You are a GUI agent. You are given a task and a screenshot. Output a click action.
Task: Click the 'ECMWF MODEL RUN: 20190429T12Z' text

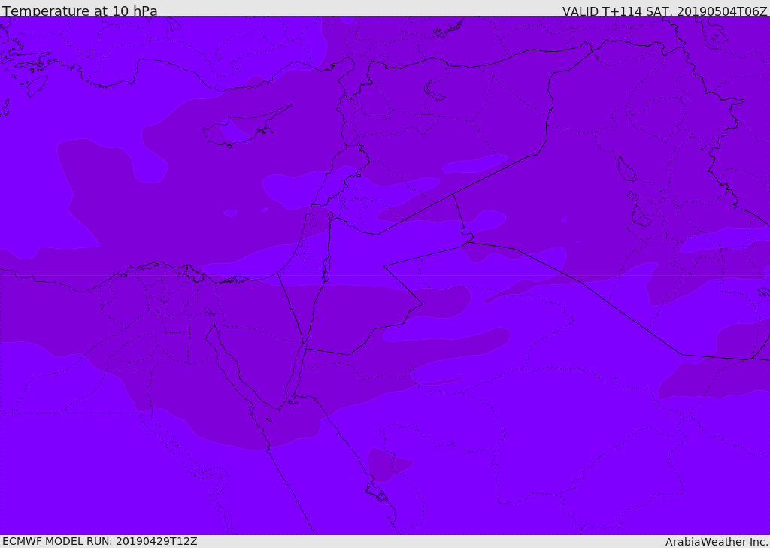(100, 541)
